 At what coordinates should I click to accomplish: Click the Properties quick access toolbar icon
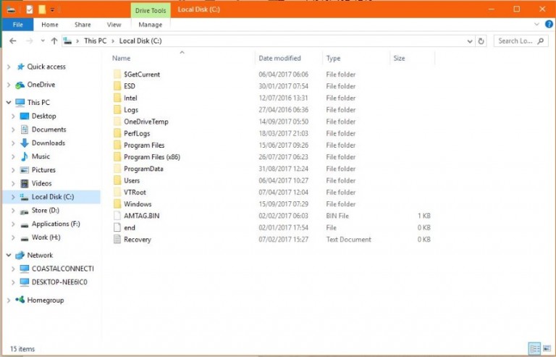[30, 9]
